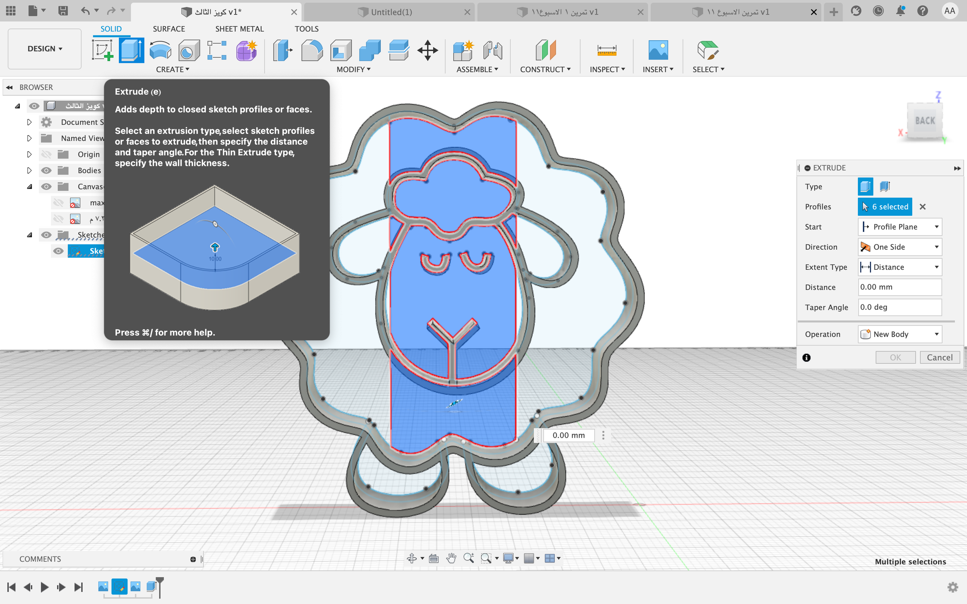Open the Operation New Body dropdown
This screenshot has width=967, height=604.
(900, 334)
